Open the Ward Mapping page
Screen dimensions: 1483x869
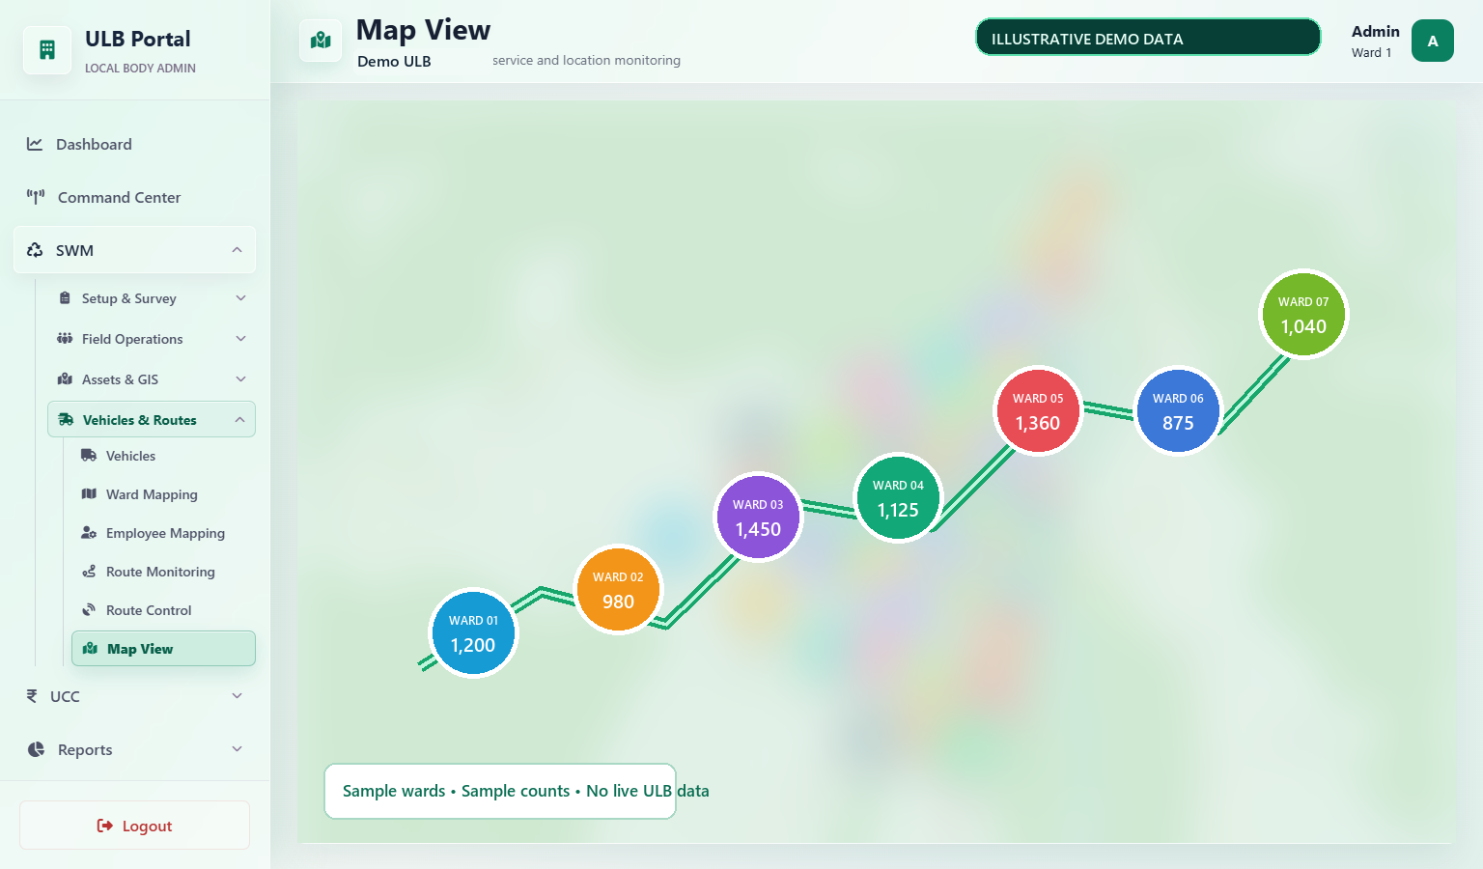coord(163,494)
